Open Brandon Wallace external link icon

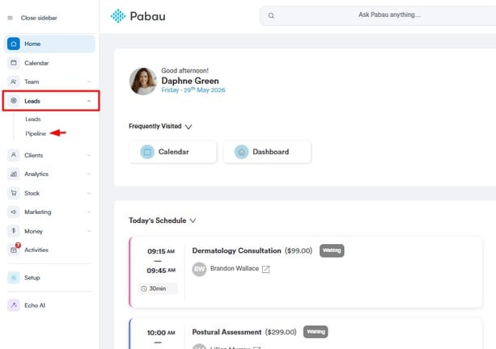point(265,269)
